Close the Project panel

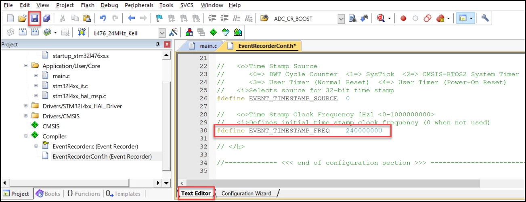pyautogui.click(x=167, y=45)
